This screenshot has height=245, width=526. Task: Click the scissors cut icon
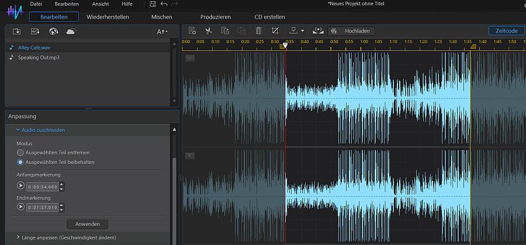pos(208,31)
